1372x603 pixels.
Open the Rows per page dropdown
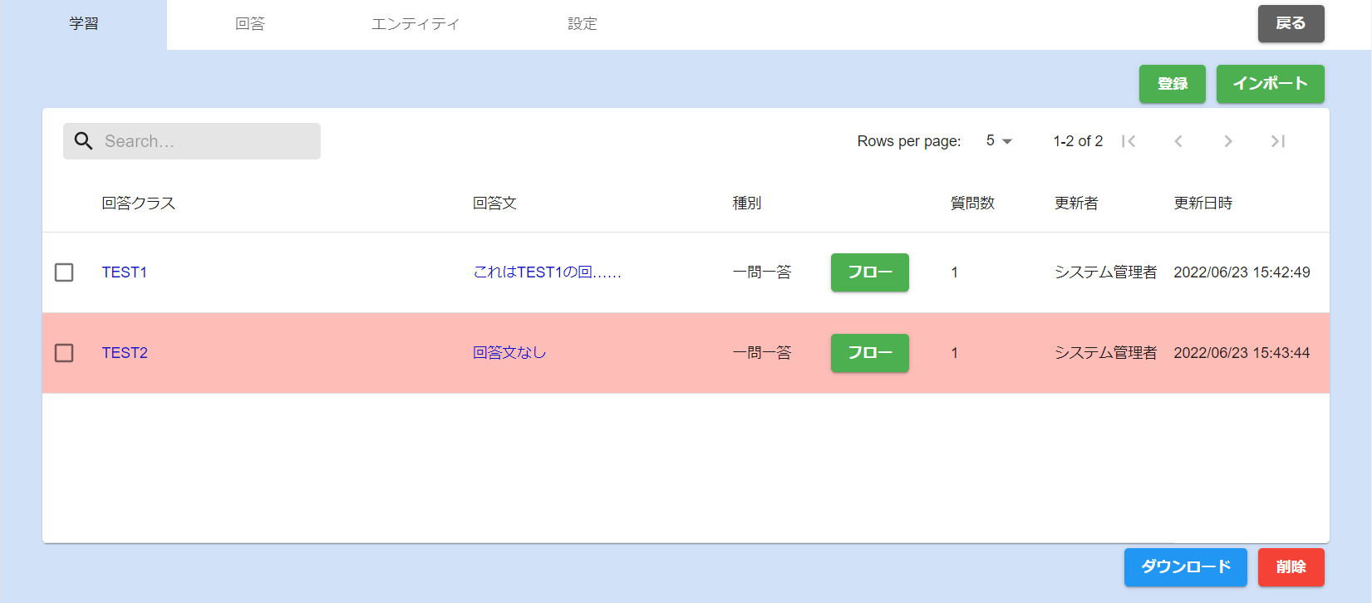pos(999,141)
